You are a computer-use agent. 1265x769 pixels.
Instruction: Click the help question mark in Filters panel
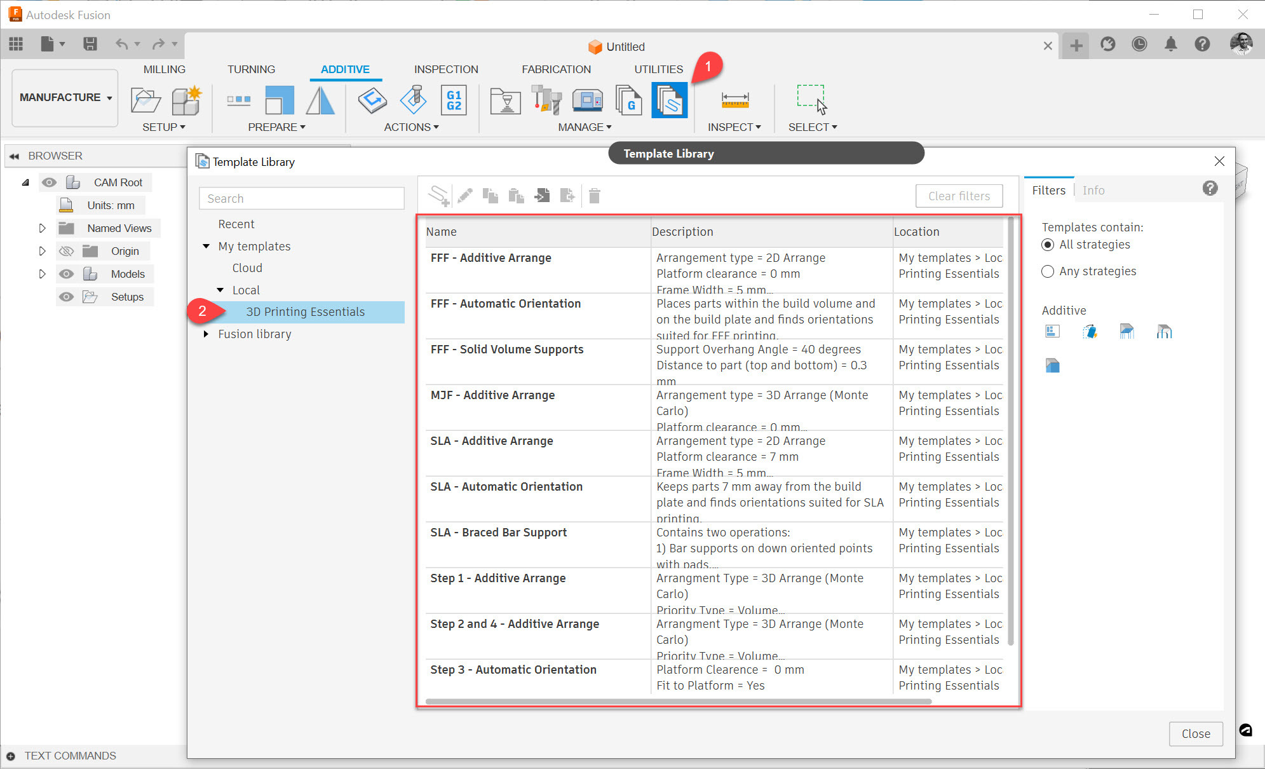tap(1210, 188)
